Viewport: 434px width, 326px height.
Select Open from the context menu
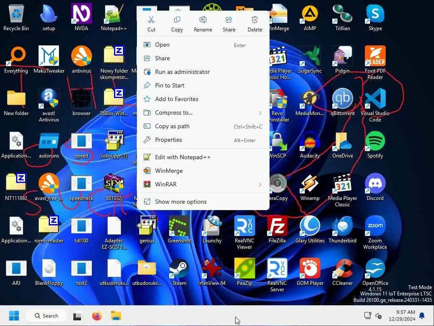[x=203, y=45]
